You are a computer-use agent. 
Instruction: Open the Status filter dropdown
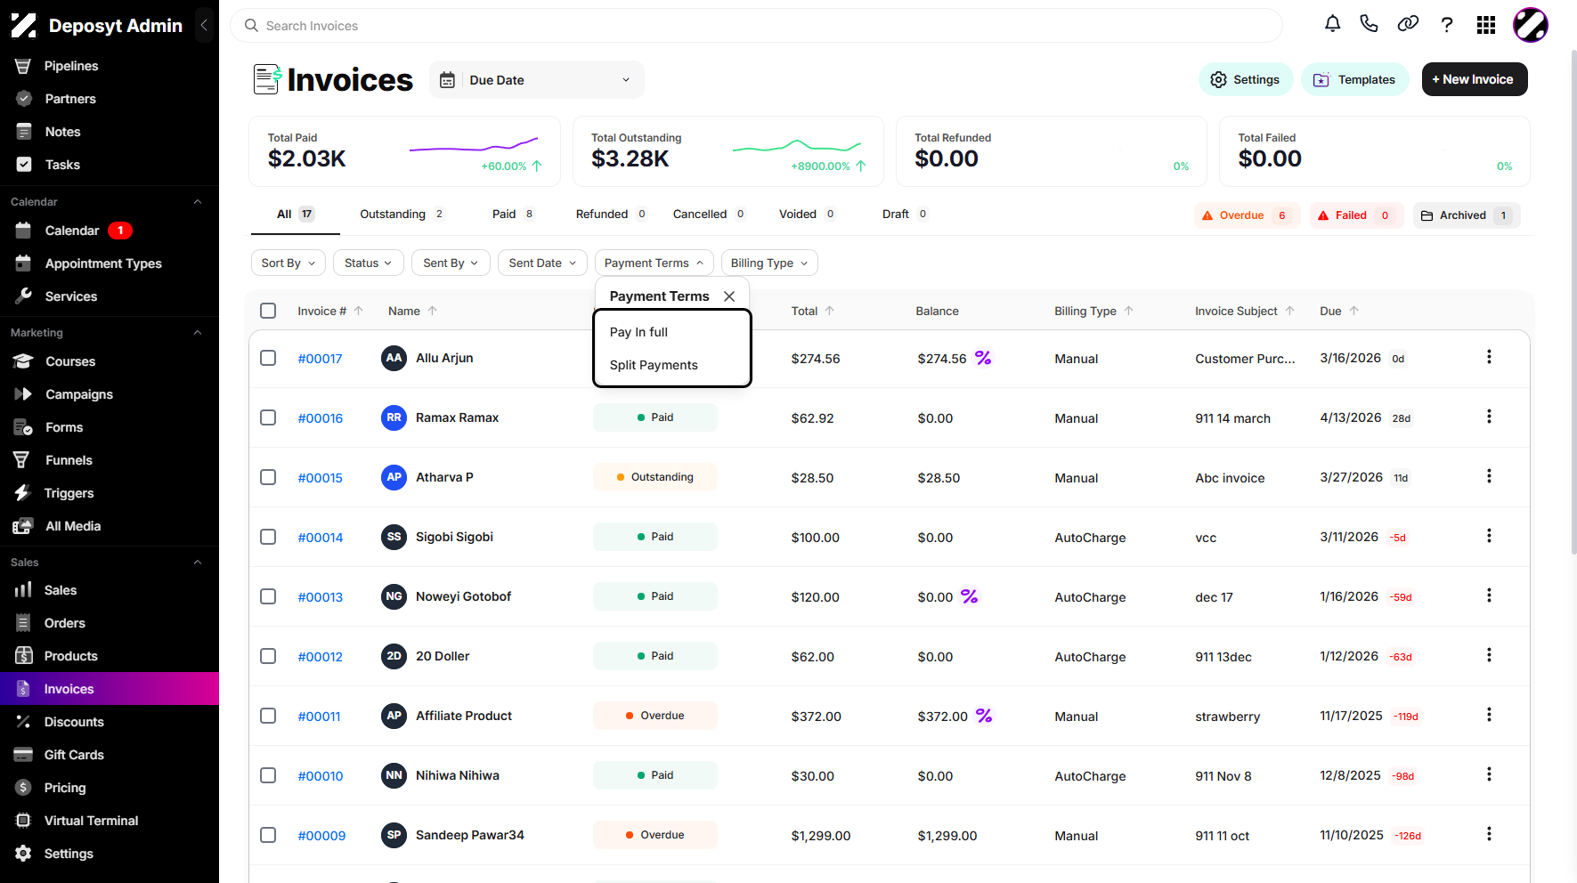(x=369, y=263)
